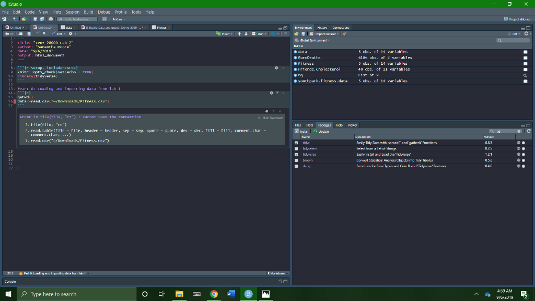Click the find/replace magnifier in editor toolbar
This screenshot has width=535, height=301.
pos(44,34)
